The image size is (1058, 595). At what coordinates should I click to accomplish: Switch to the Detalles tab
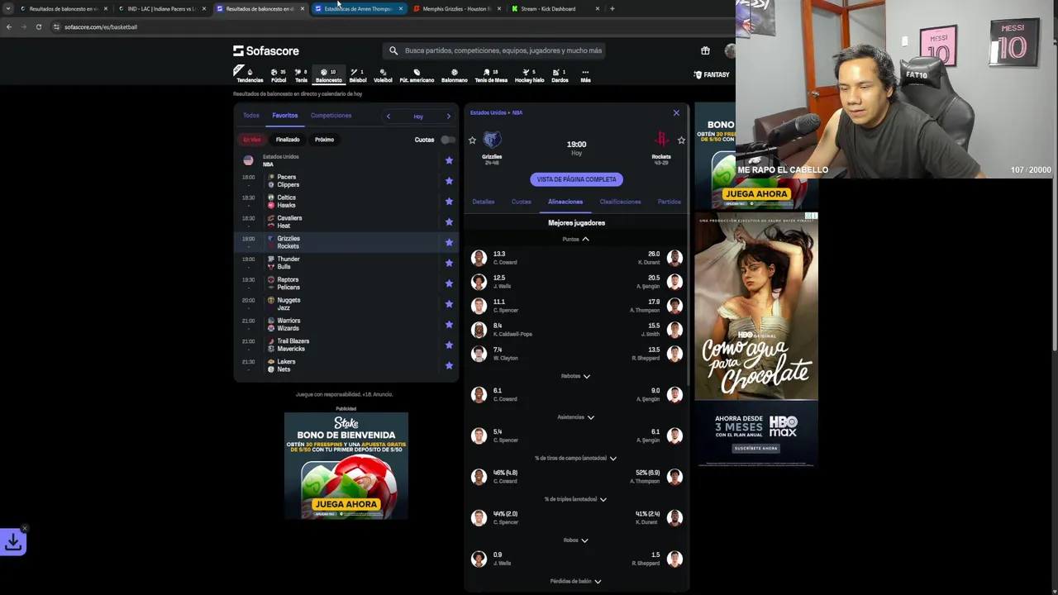click(484, 202)
